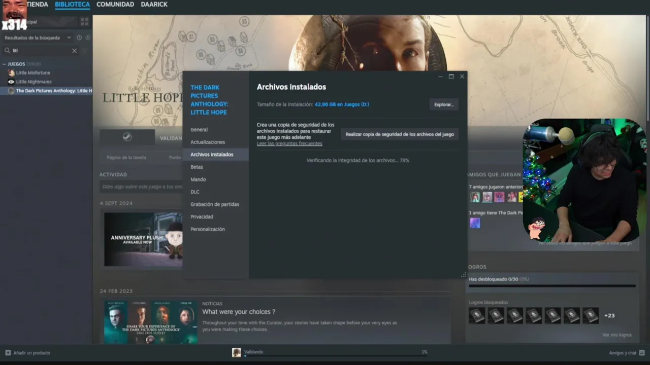Click the Explorar button
Screen dimensions: 650x365
pyautogui.click(x=444, y=104)
